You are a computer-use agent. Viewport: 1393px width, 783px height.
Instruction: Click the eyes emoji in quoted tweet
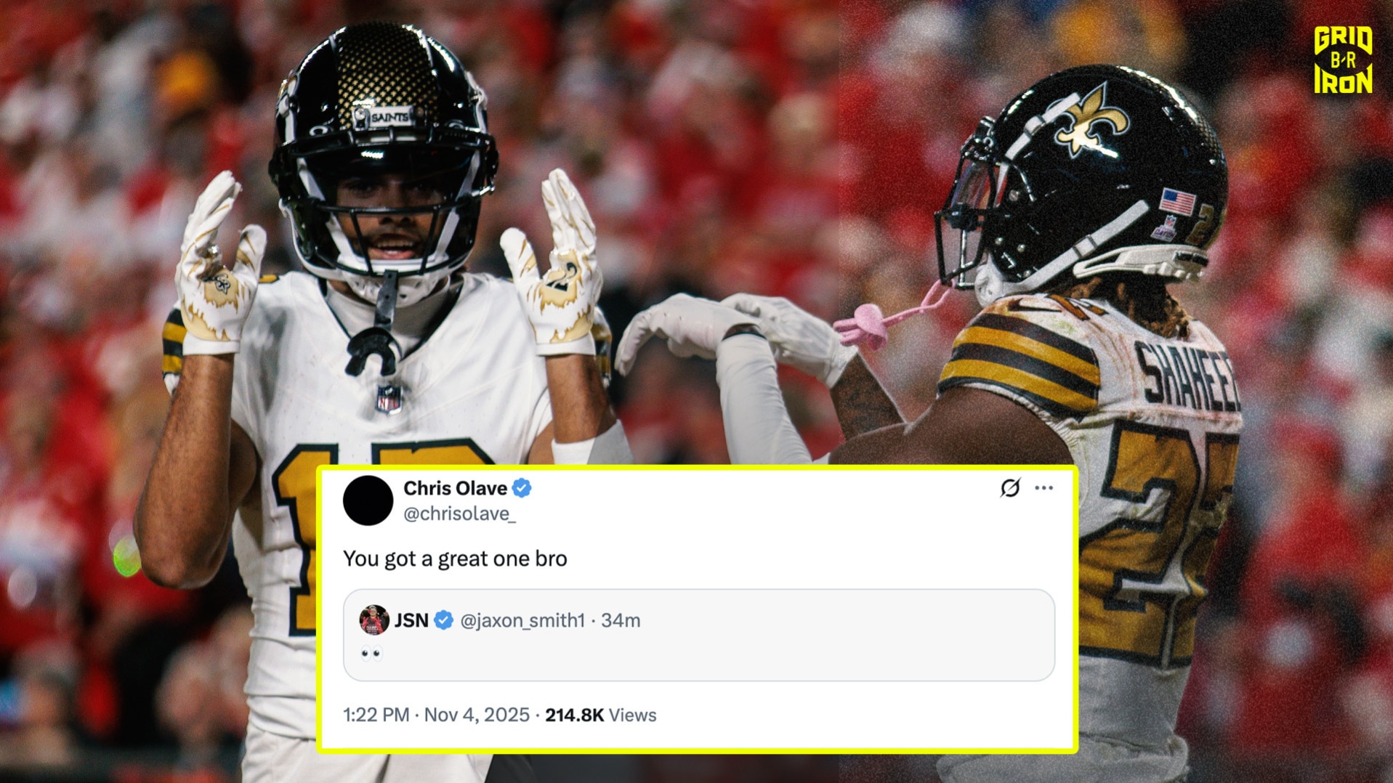click(371, 654)
